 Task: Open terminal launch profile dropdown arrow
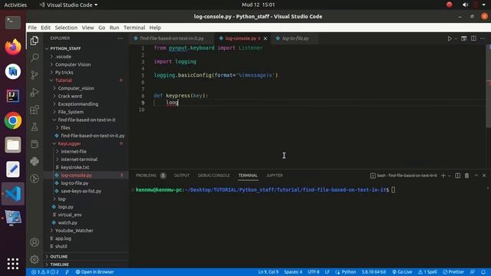coord(450,176)
